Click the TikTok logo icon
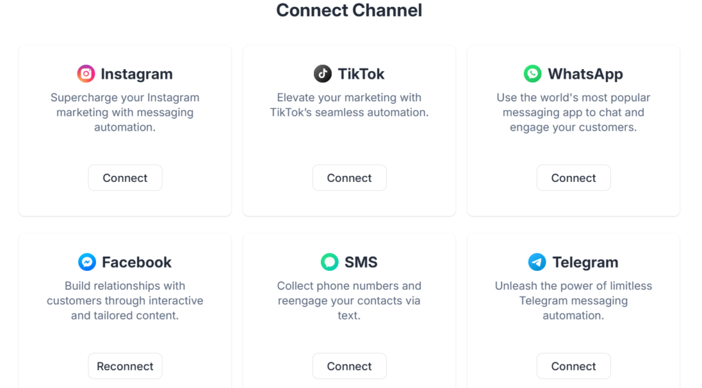 pyautogui.click(x=322, y=74)
